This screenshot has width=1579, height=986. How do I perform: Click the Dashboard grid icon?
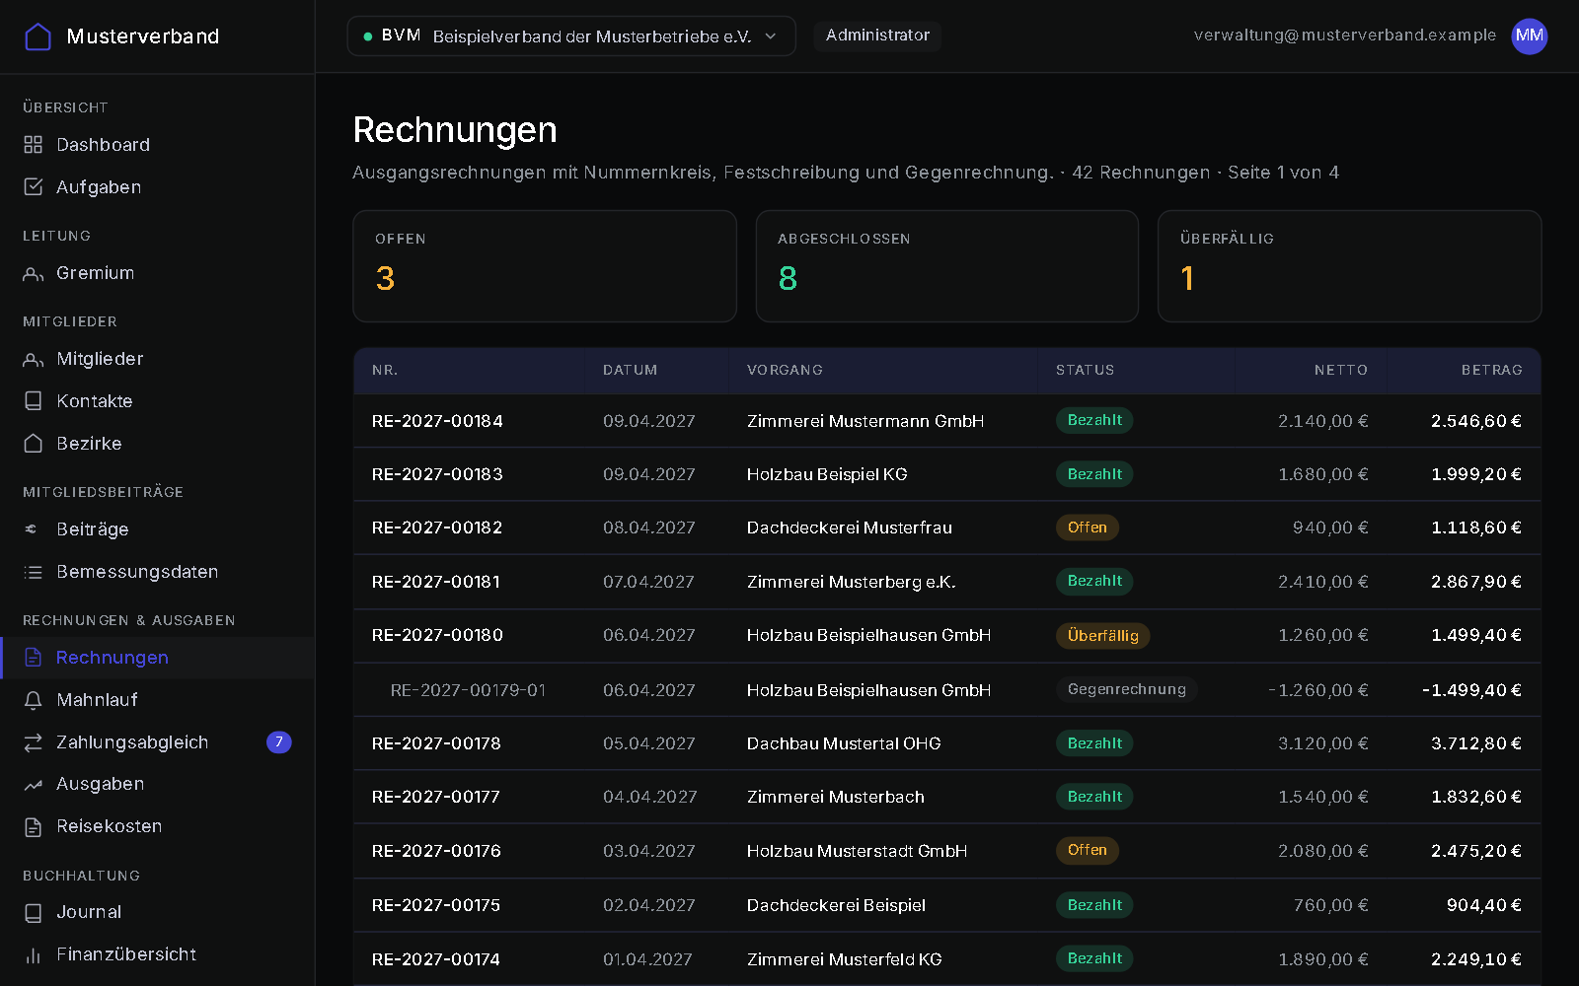pos(34,145)
